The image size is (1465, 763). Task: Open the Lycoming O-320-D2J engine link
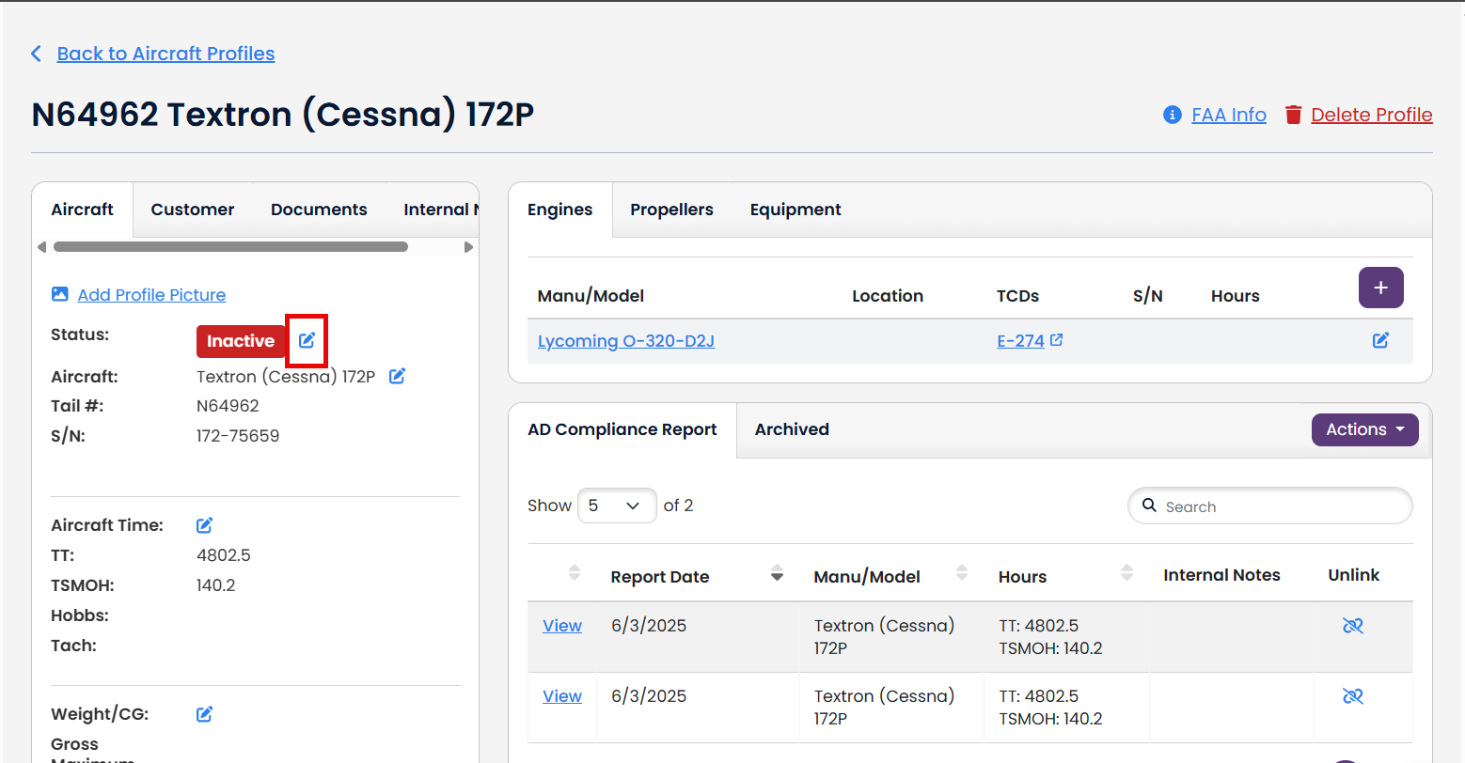click(626, 340)
